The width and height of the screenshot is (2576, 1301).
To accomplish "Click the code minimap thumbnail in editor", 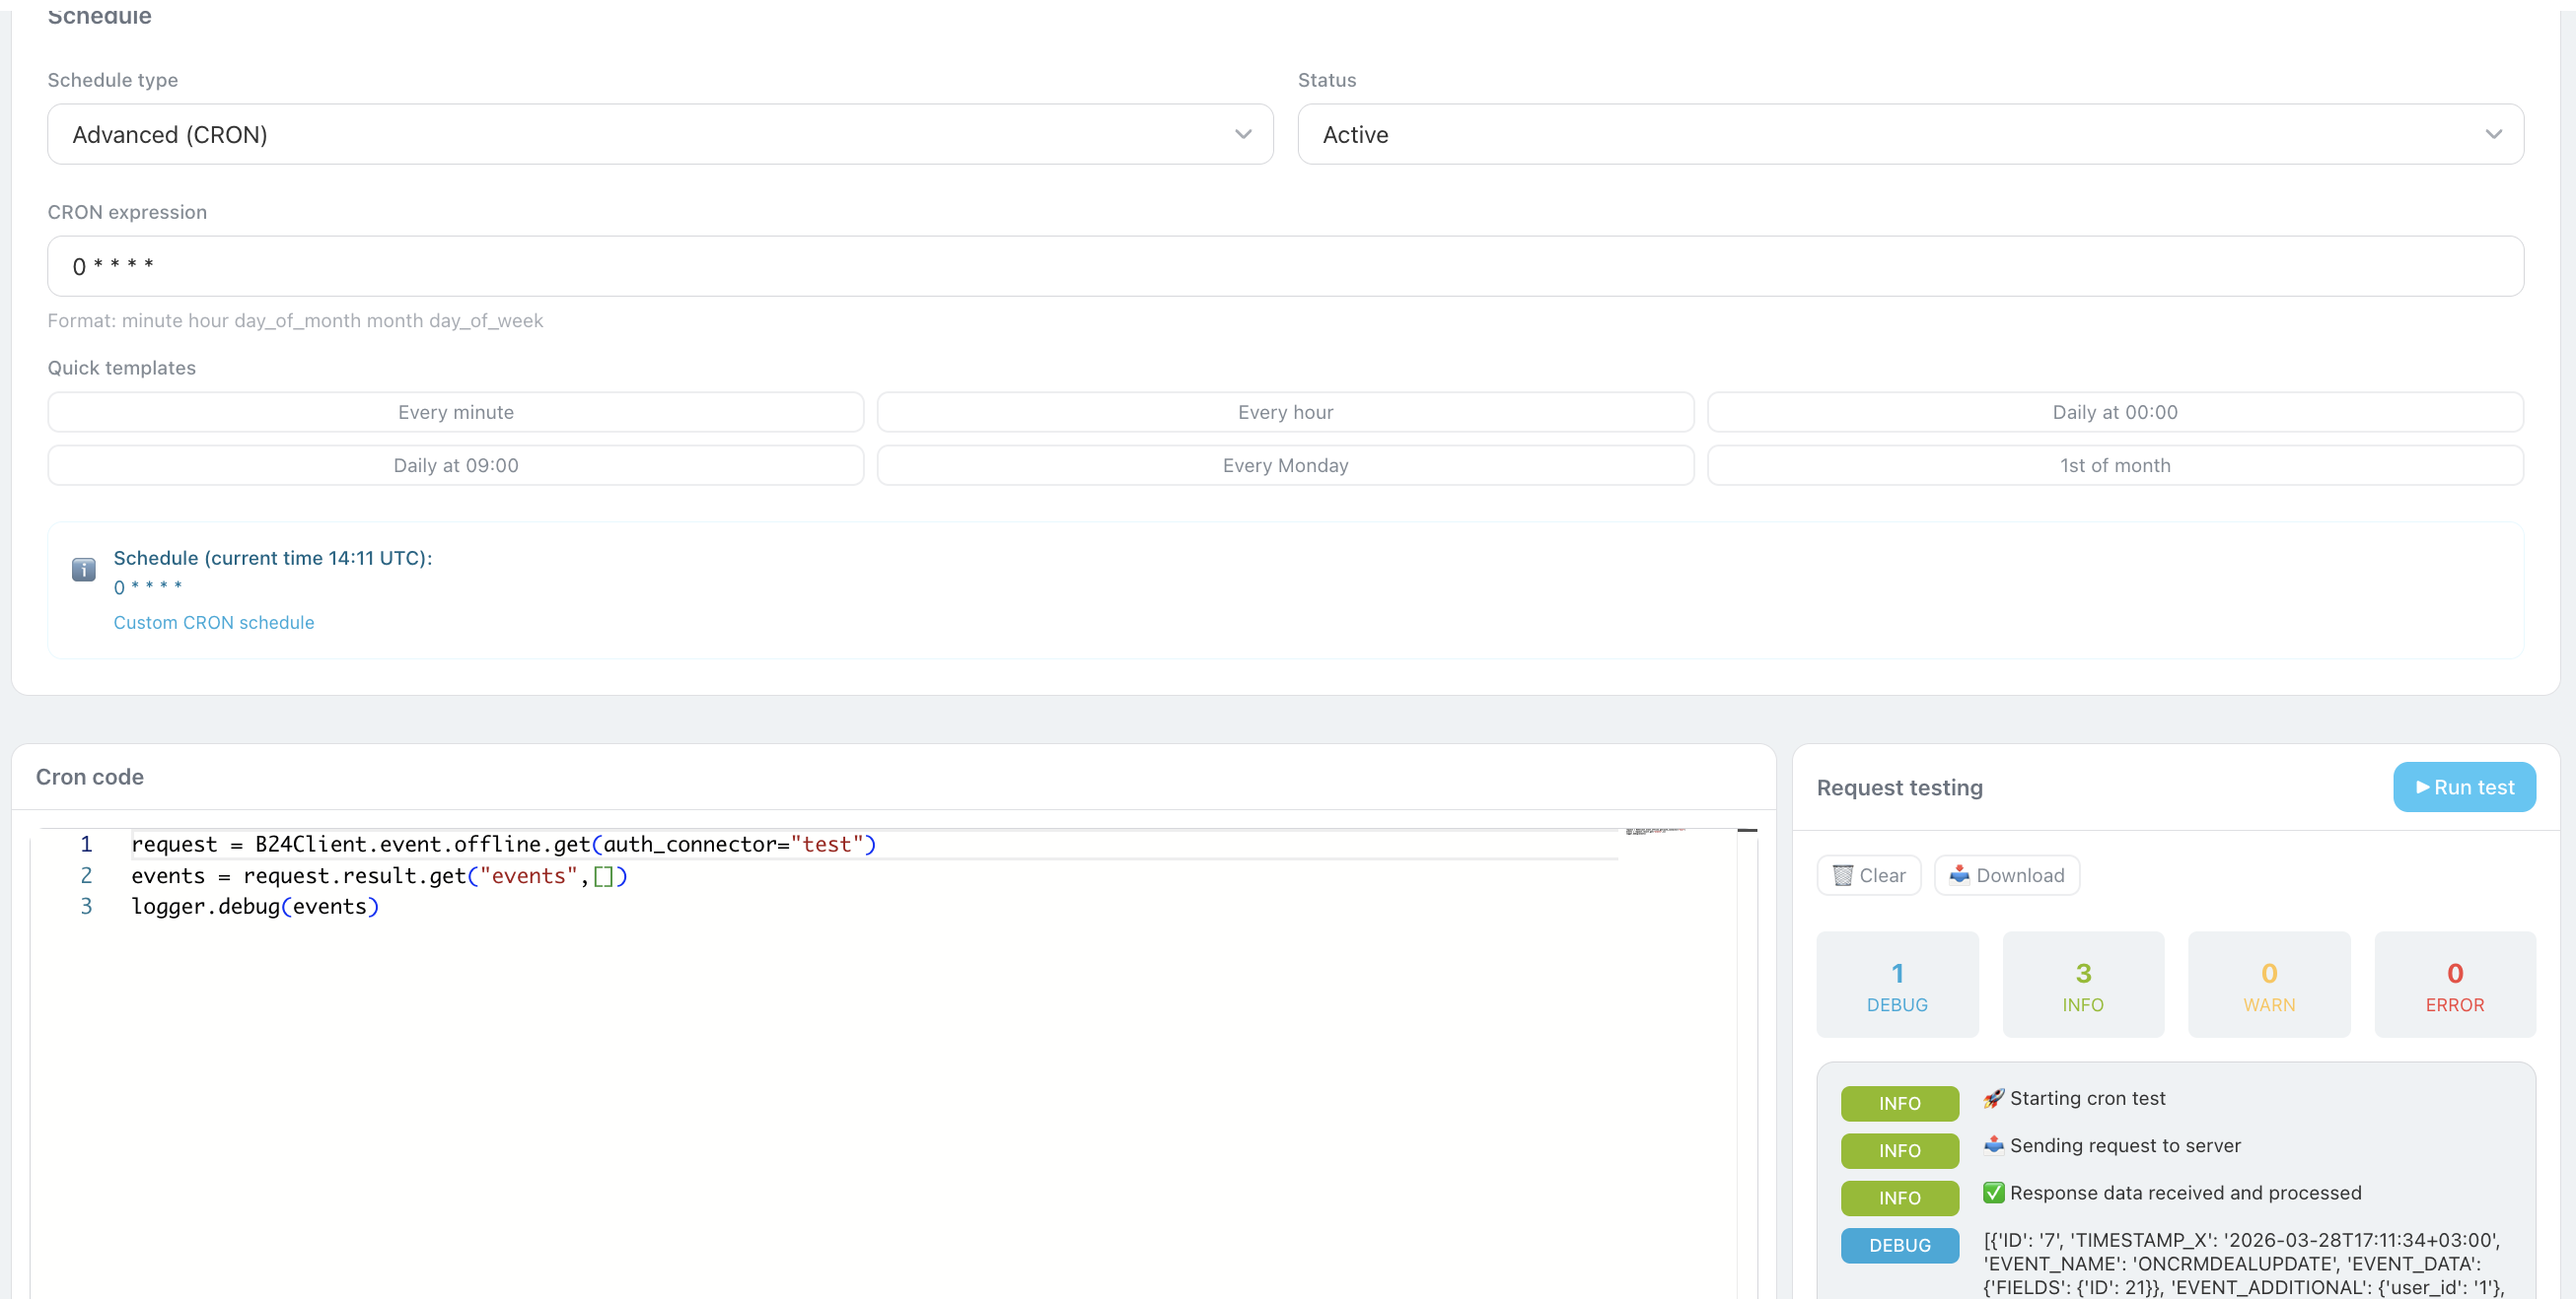I will [x=1655, y=832].
